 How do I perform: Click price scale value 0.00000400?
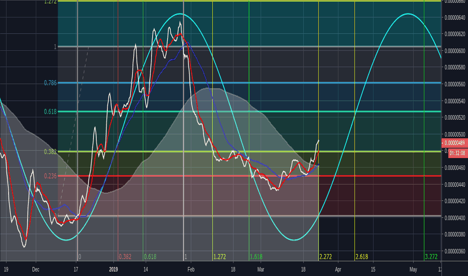455,218
